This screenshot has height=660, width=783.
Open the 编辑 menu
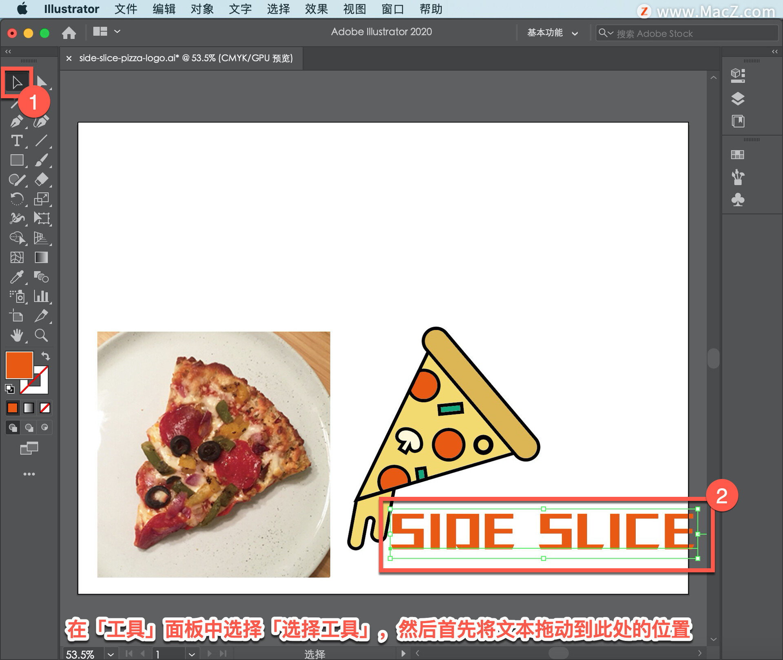pyautogui.click(x=164, y=9)
